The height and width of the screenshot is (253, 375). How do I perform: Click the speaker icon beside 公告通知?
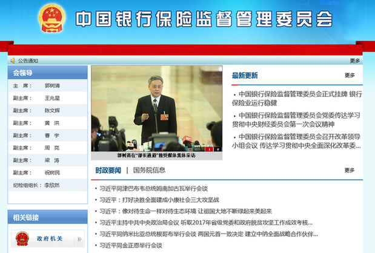13,61
